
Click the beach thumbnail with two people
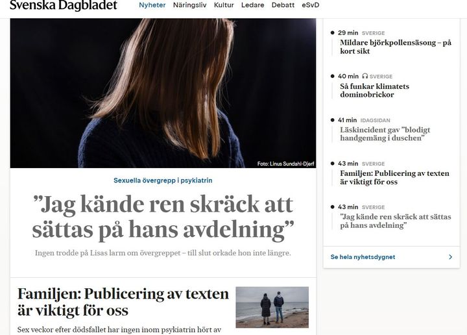(x=272, y=307)
